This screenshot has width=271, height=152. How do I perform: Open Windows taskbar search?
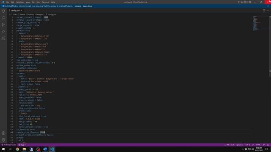10,149
